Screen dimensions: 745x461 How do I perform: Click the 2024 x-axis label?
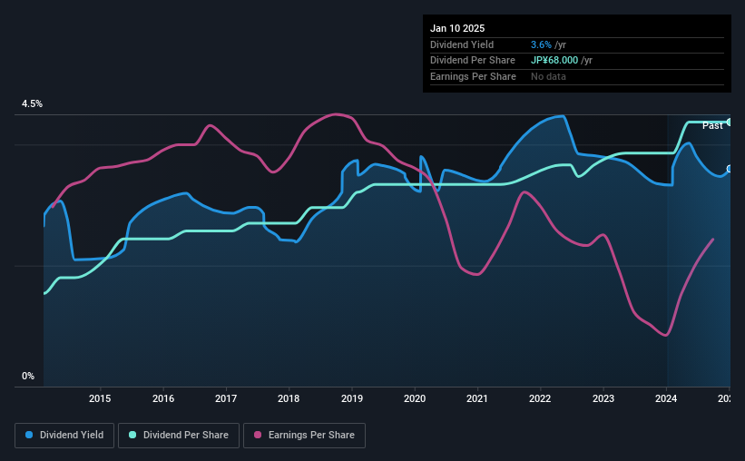point(666,398)
